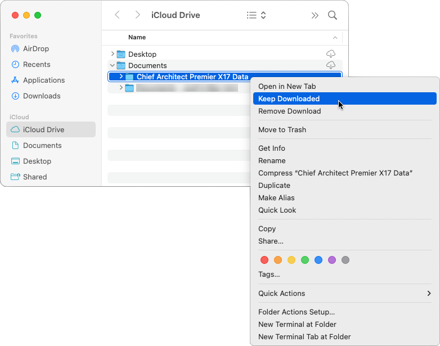Download the Documents folder via cloud icon

[x=331, y=65]
